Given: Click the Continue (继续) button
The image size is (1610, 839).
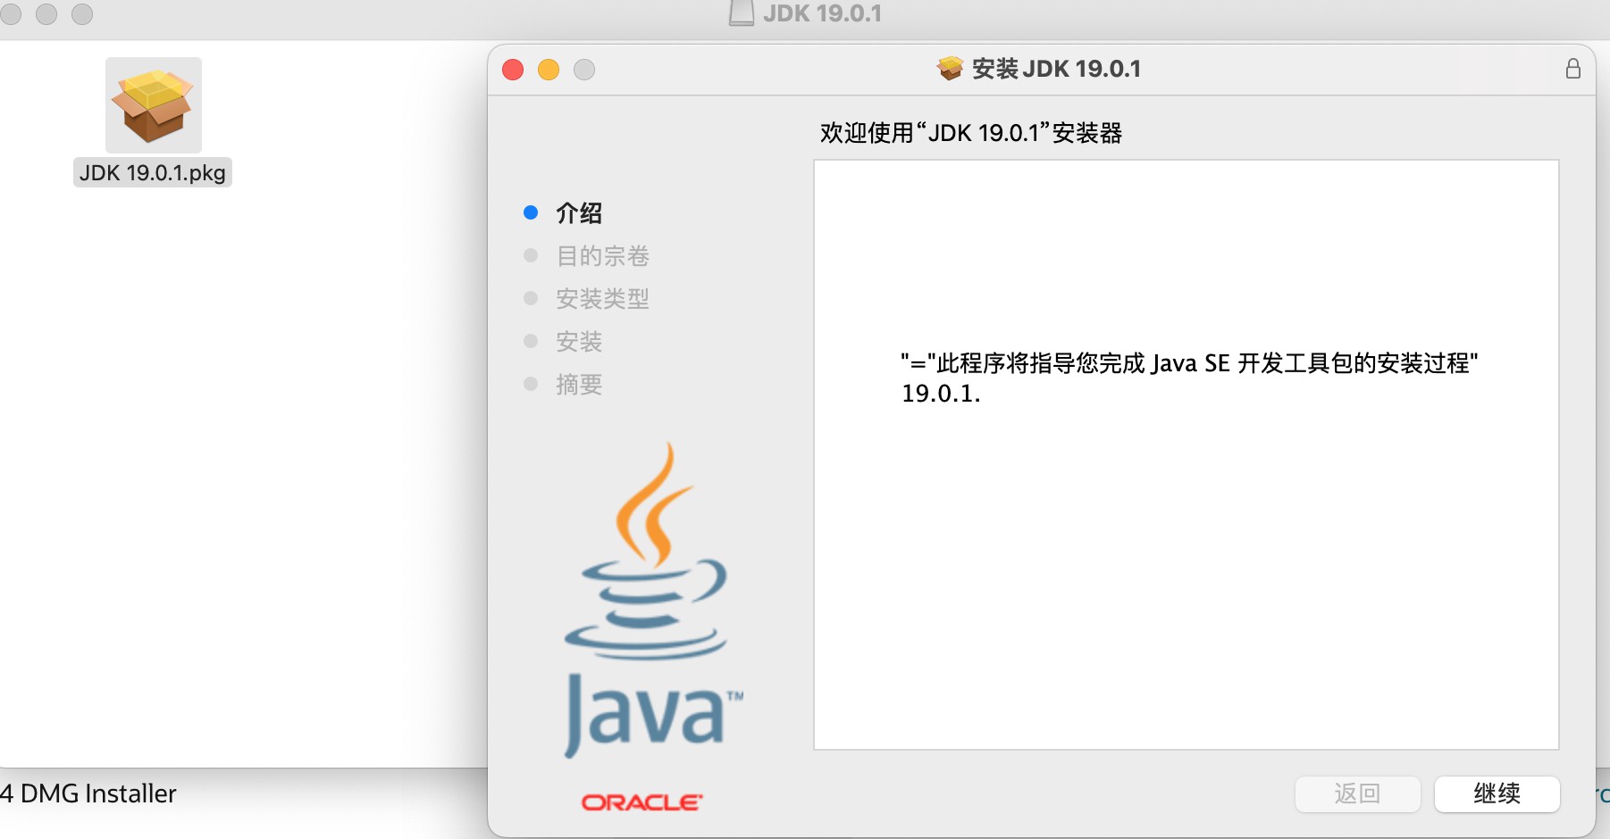Looking at the screenshot, I should click(x=1497, y=793).
